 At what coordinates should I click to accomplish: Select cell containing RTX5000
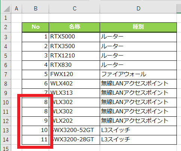(x=75, y=37)
